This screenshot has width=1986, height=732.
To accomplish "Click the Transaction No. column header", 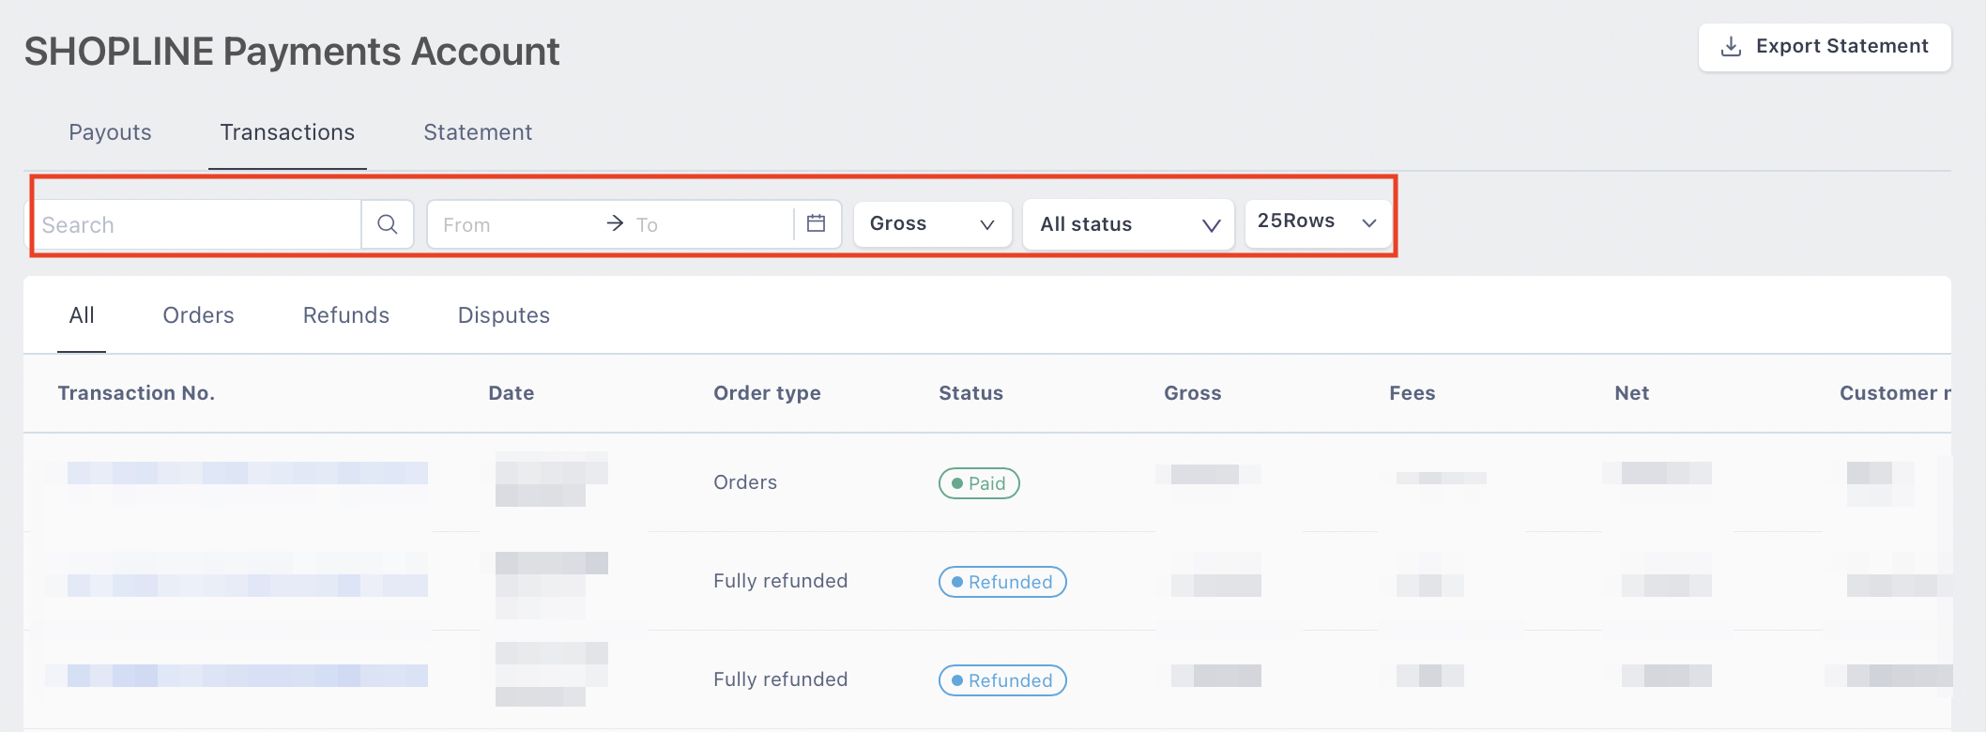I will 136,393.
